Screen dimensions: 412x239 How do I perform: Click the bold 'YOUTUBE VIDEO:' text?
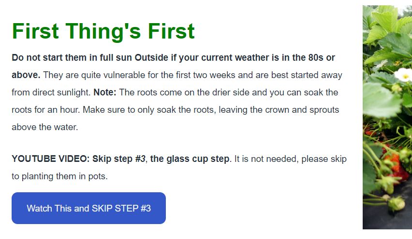pos(51,159)
